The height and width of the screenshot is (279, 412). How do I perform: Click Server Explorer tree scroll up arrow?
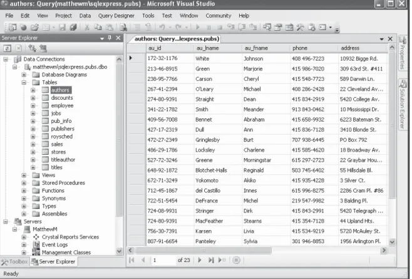click(119, 59)
